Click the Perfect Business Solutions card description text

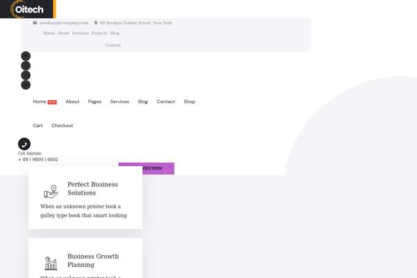[83, 211]
